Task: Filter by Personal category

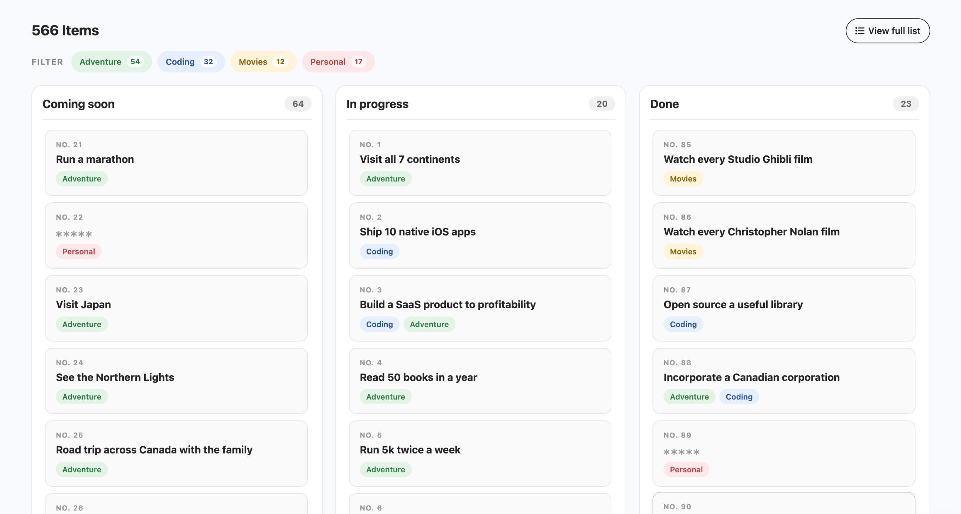Action: (x=337, y=62)
